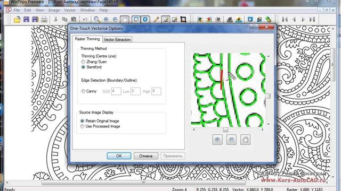Click the One-Touch Vectorise icon
This screenshot has height=191, width=341.
(200, 20)
